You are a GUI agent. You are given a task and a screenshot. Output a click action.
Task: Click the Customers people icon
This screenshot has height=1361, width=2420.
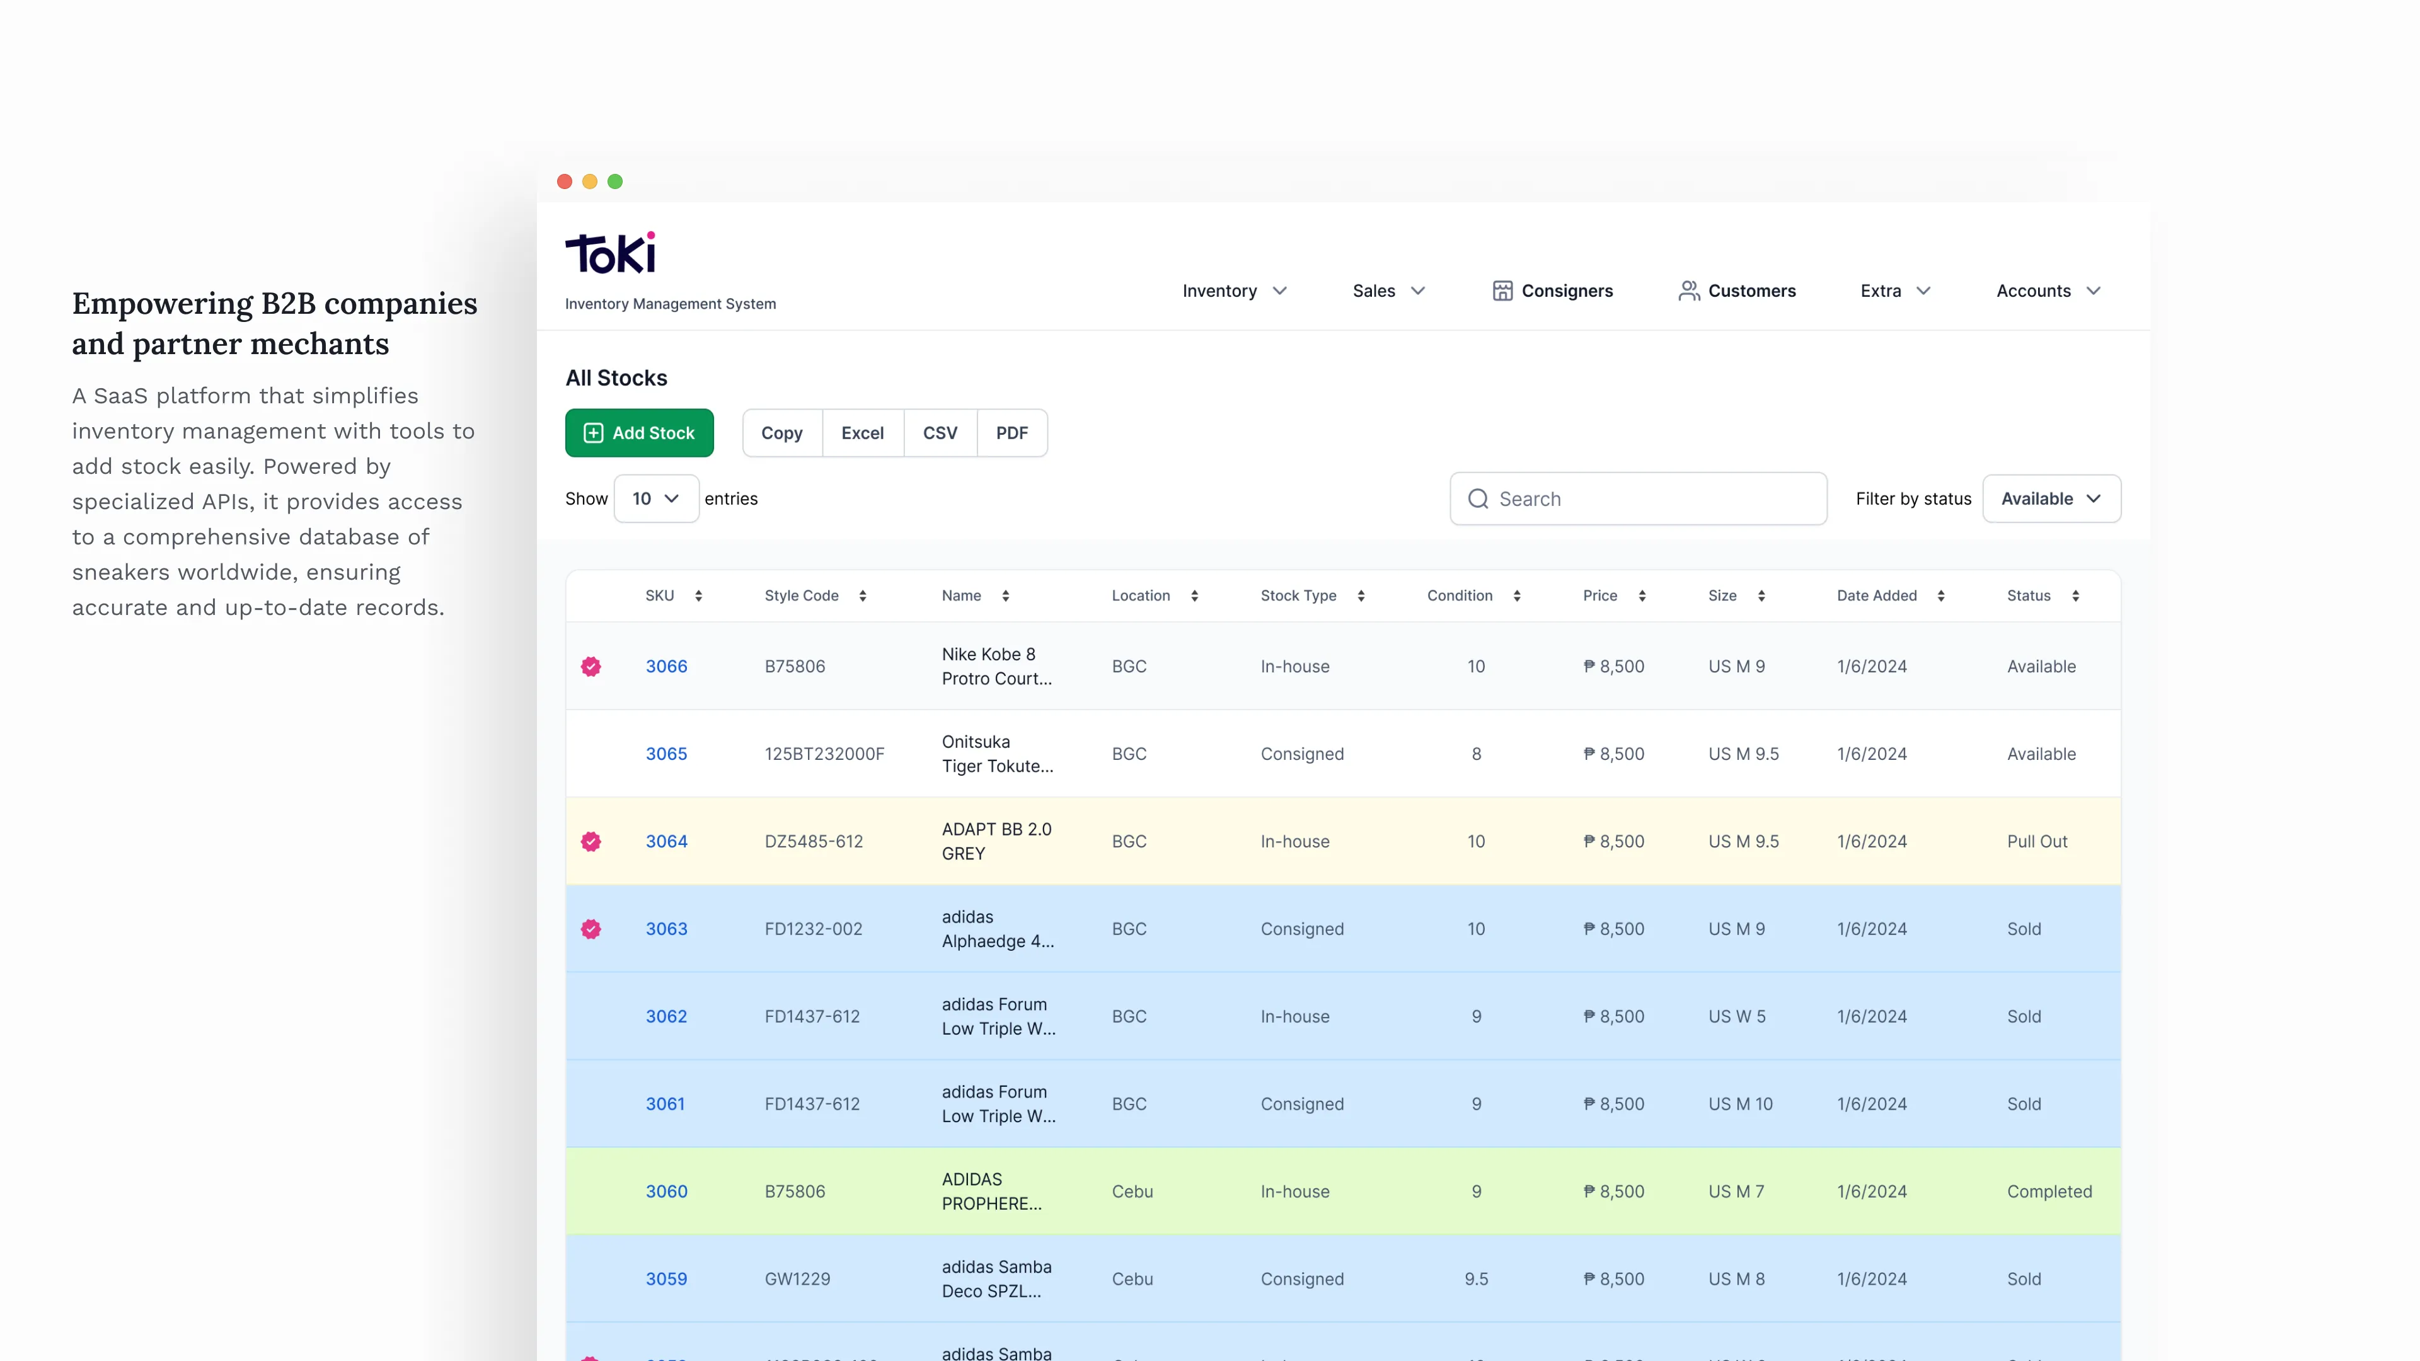(x=1688, y=290)
